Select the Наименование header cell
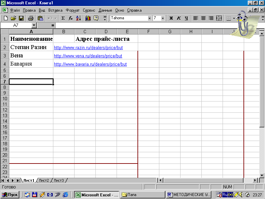The height and width of the screenshot is (199, 265). pyautogui.click(x=31, y=39)
